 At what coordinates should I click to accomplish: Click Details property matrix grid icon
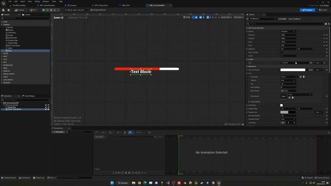click(326, 24)
